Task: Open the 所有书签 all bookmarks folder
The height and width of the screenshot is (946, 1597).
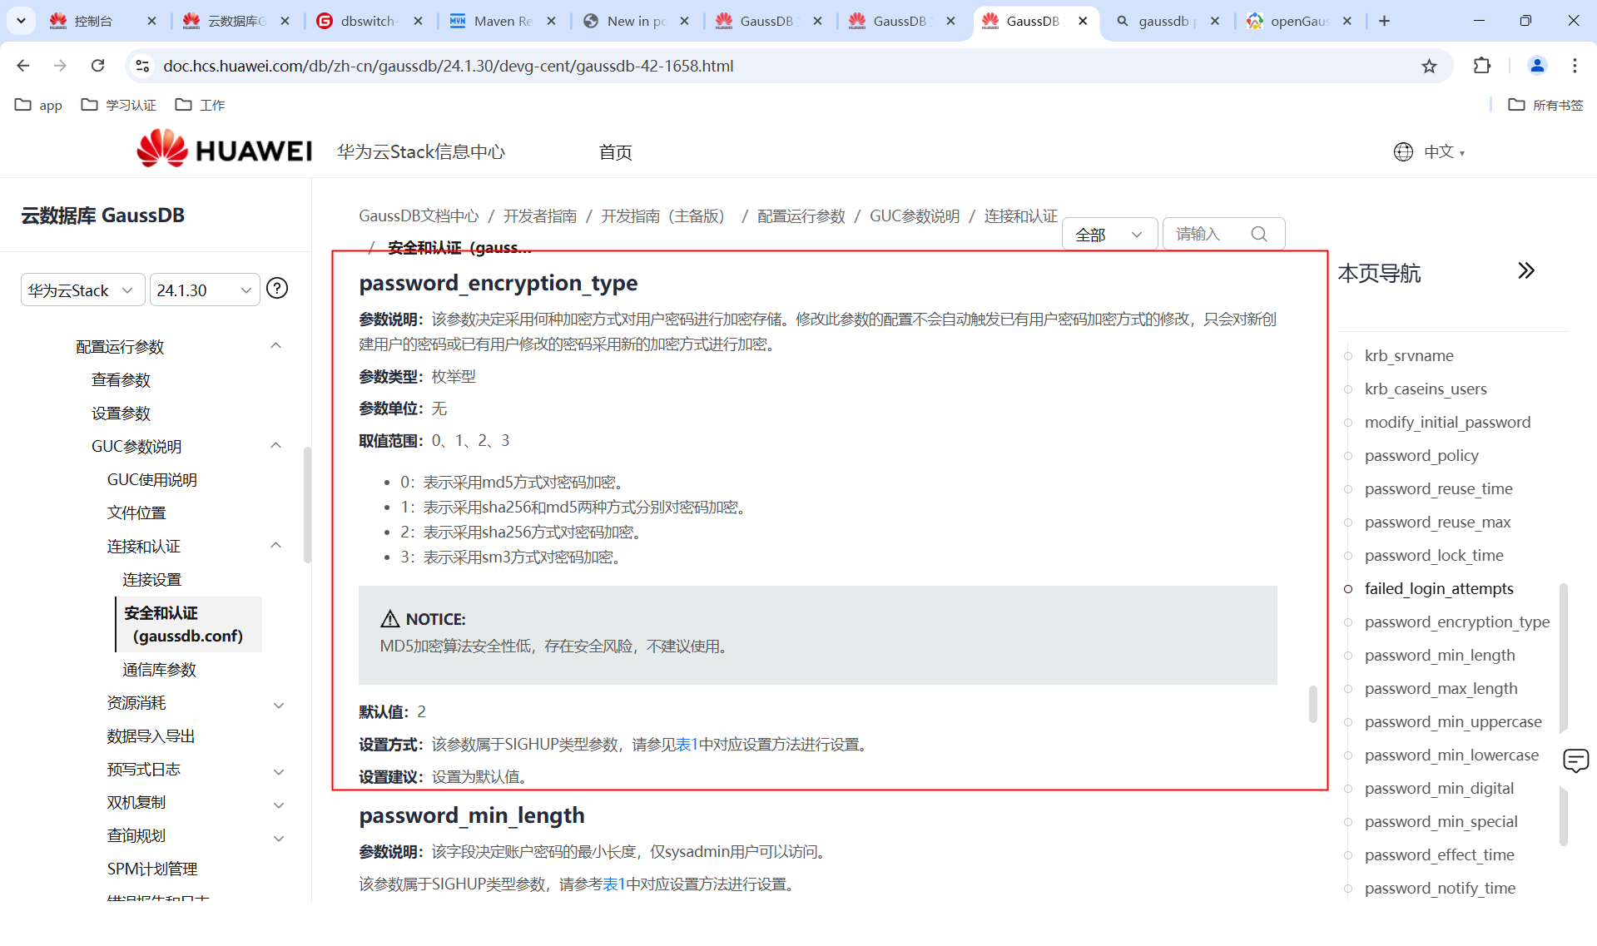Action: [1546, 105]
